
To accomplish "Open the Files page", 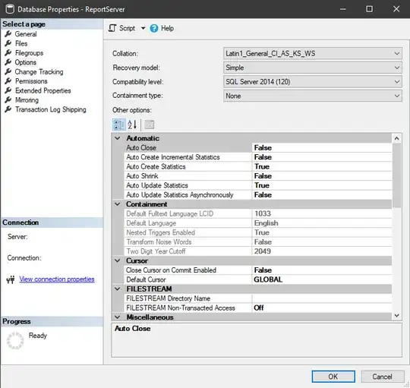I will point(21,43).
